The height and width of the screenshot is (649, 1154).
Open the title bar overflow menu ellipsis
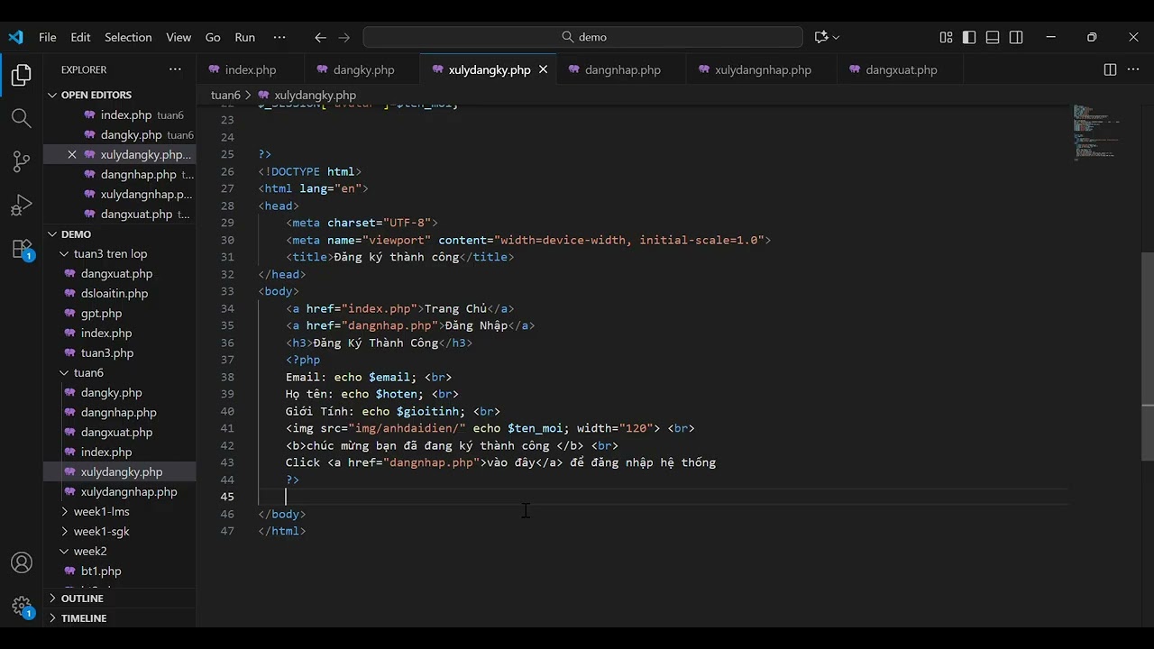point(279,37)
